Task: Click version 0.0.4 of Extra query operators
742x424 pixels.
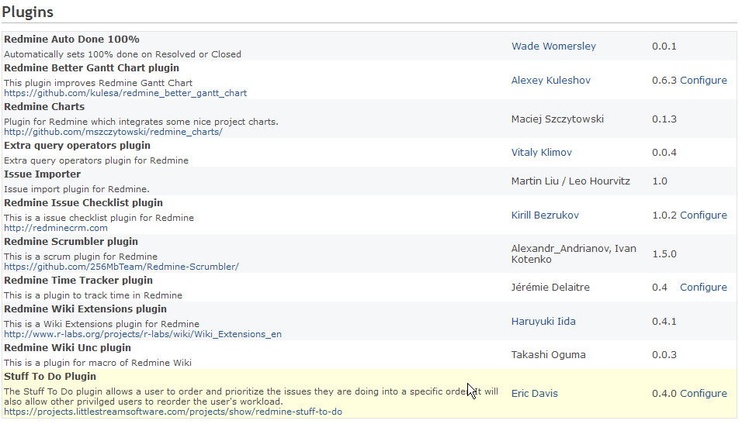Action: (664, 152)
